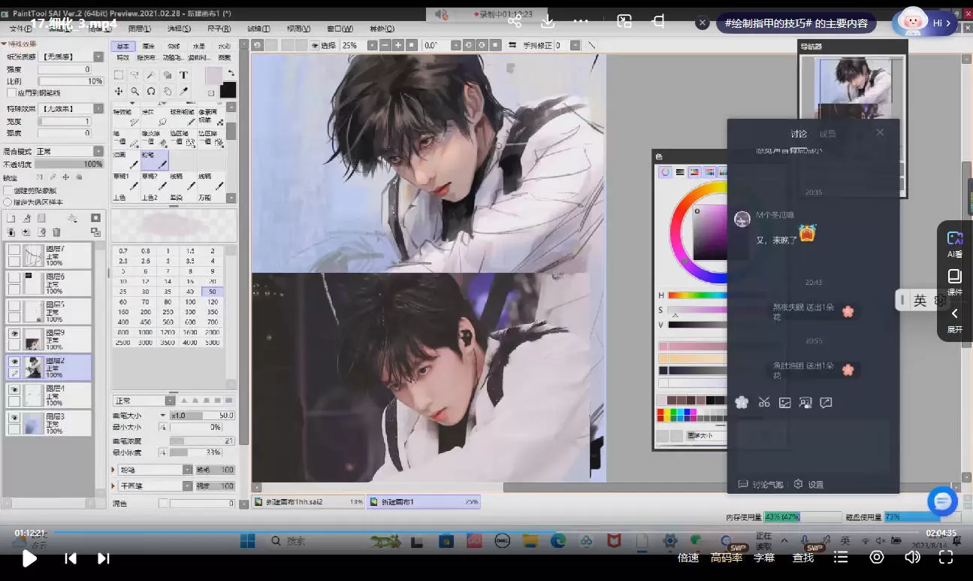
Task: Select the move layer tool
Action: pos(119,92)
